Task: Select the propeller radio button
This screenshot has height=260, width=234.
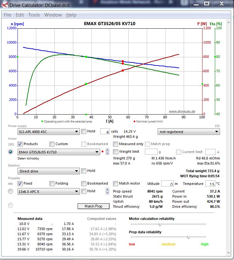Action: tap(11, 191)
